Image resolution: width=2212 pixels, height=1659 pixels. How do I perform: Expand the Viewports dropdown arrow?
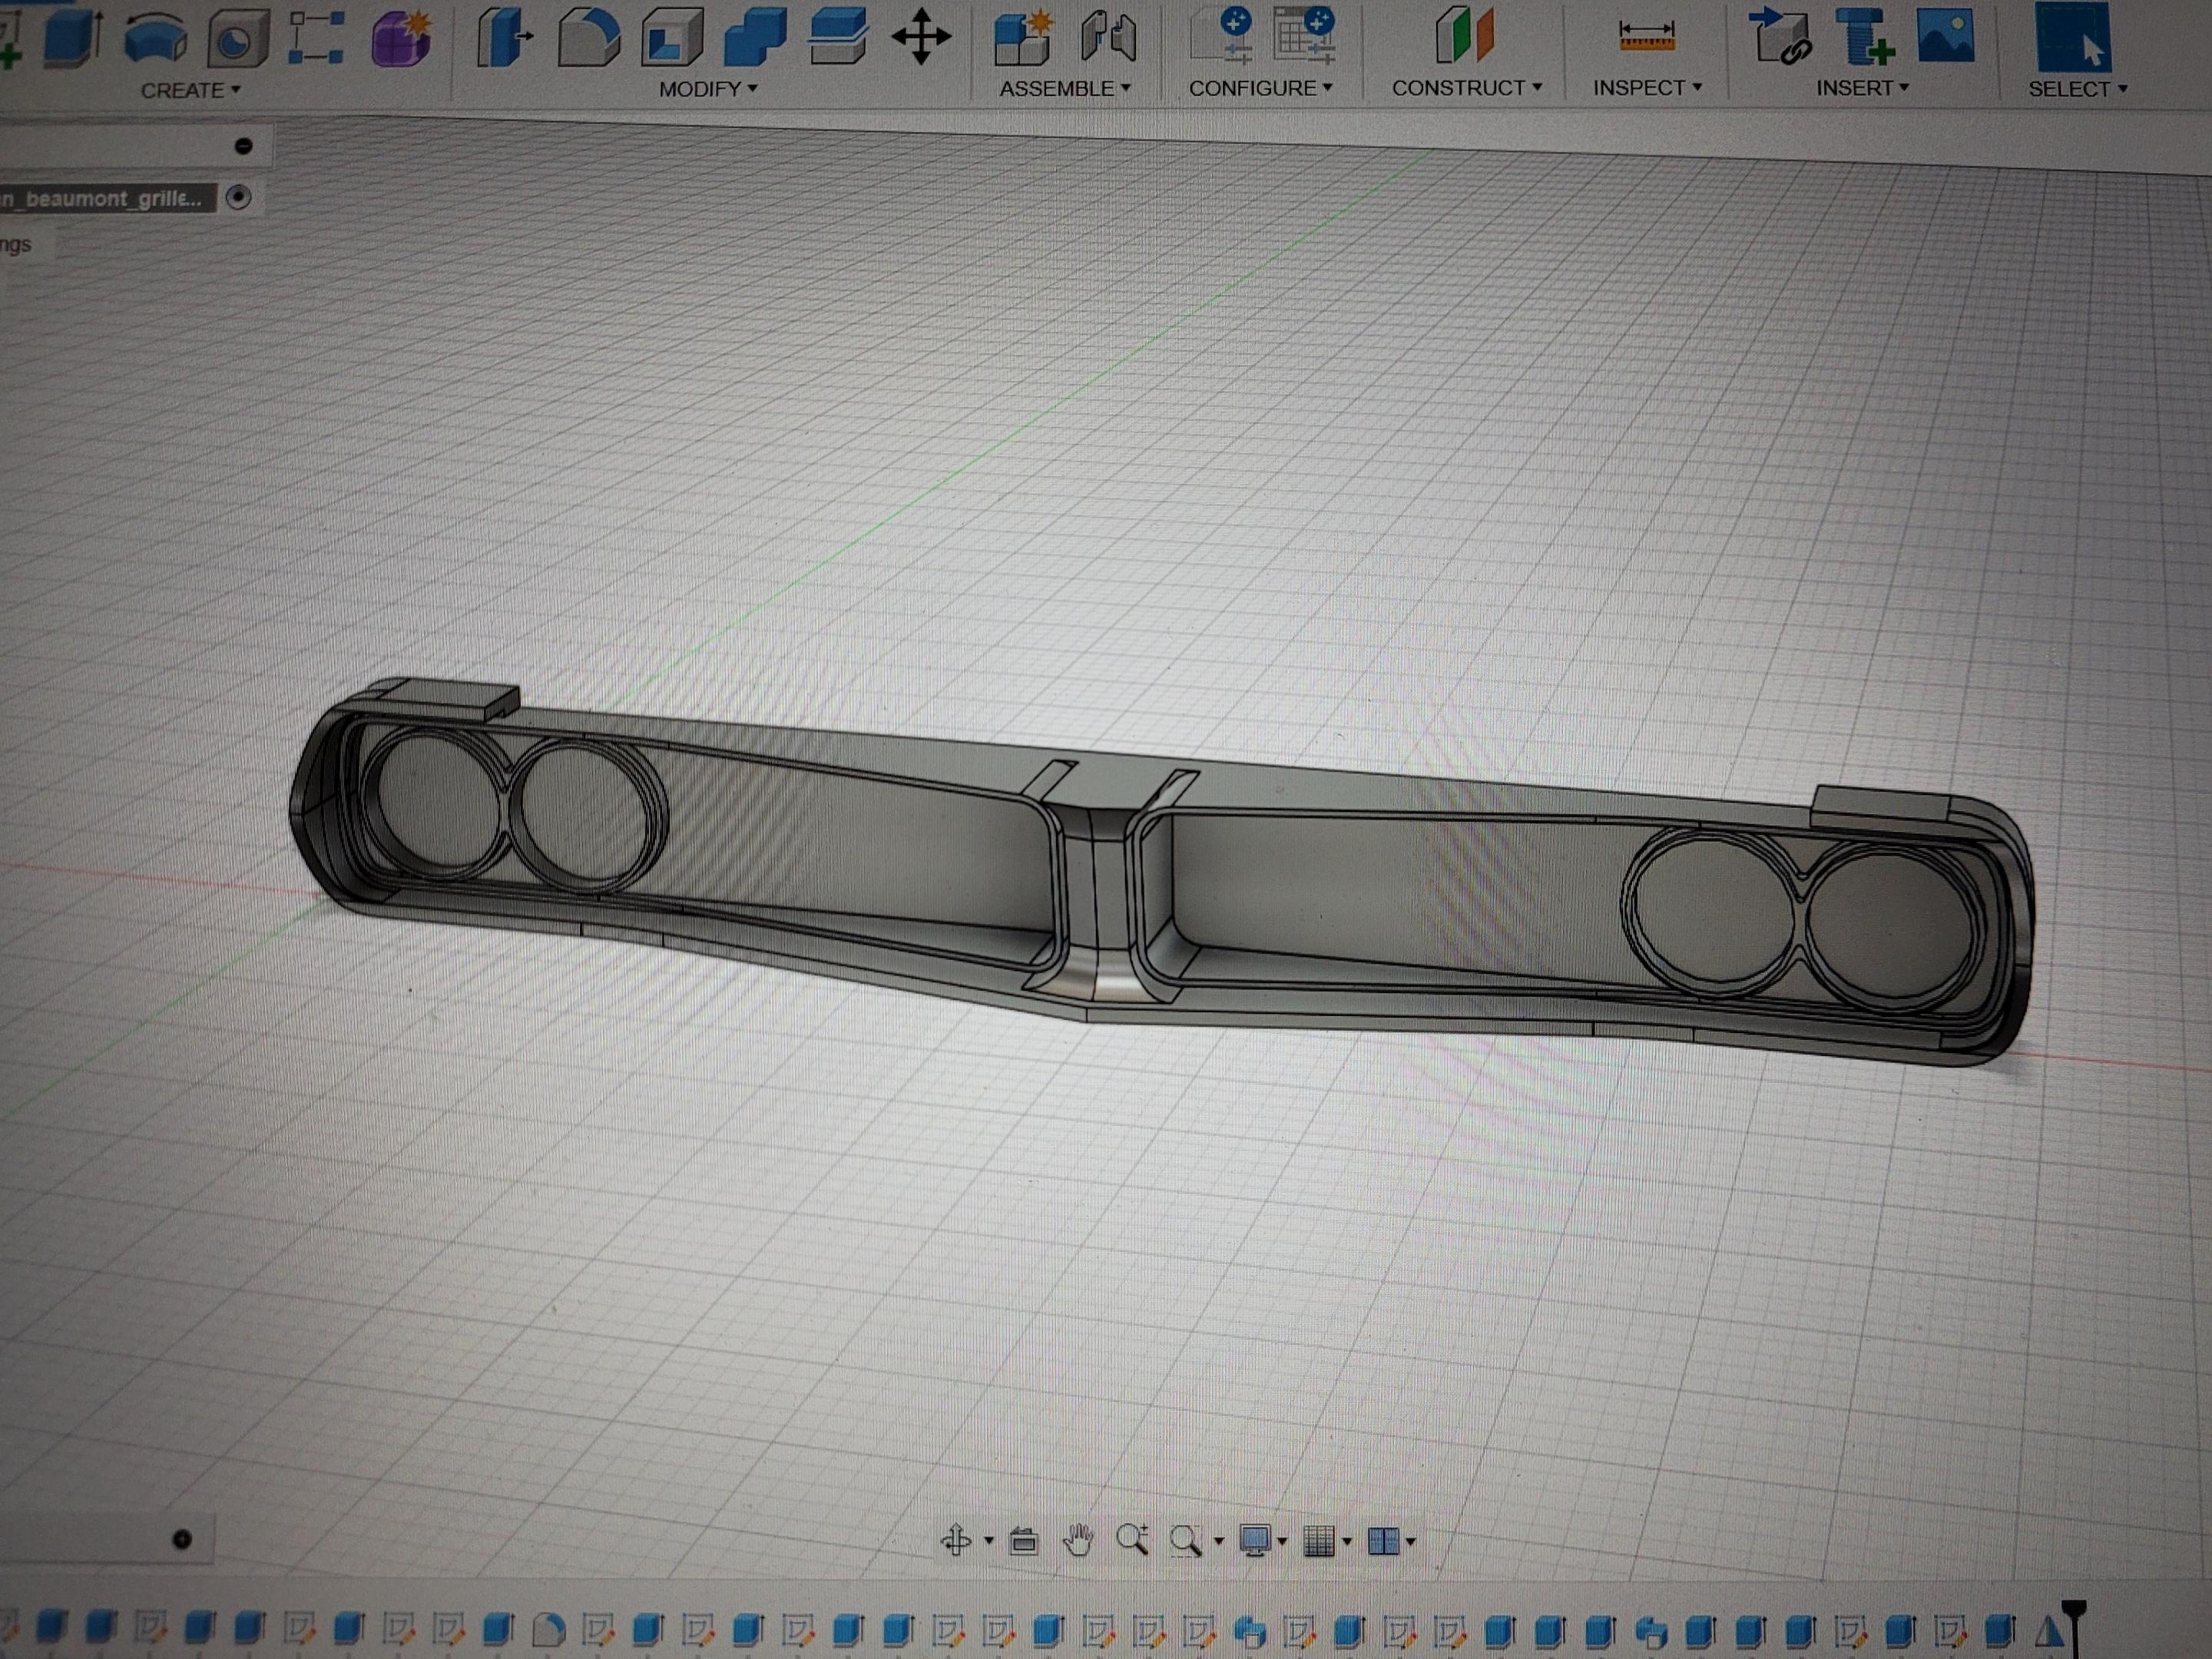pyautogui.click(x=1411, y=1542)
